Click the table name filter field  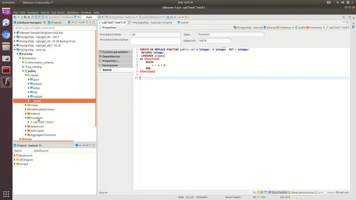pyautogui.click(x=55, y=28)
